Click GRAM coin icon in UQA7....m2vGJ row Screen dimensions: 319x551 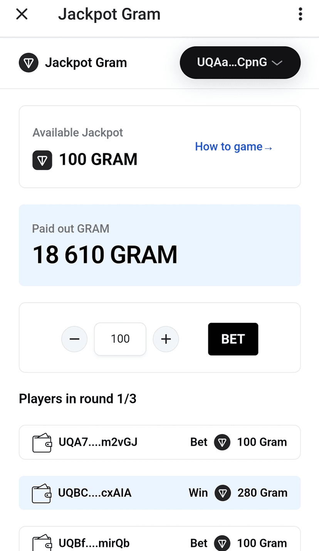pyautogui.click(x=222, y=442)
